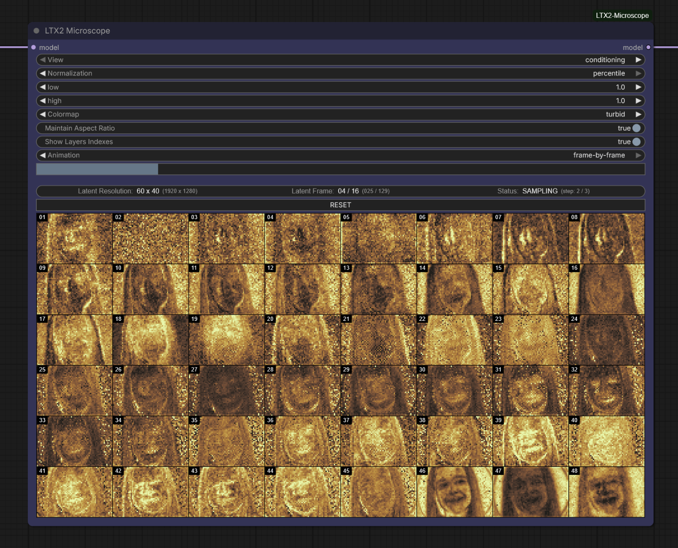Select layer thumbnail 32
Screen dimensions: 678x548
pos(606,391)
